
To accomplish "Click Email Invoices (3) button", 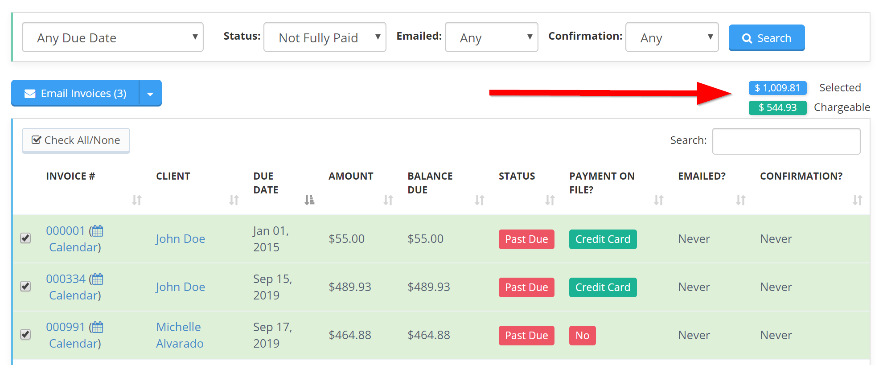I will (75, 93).
